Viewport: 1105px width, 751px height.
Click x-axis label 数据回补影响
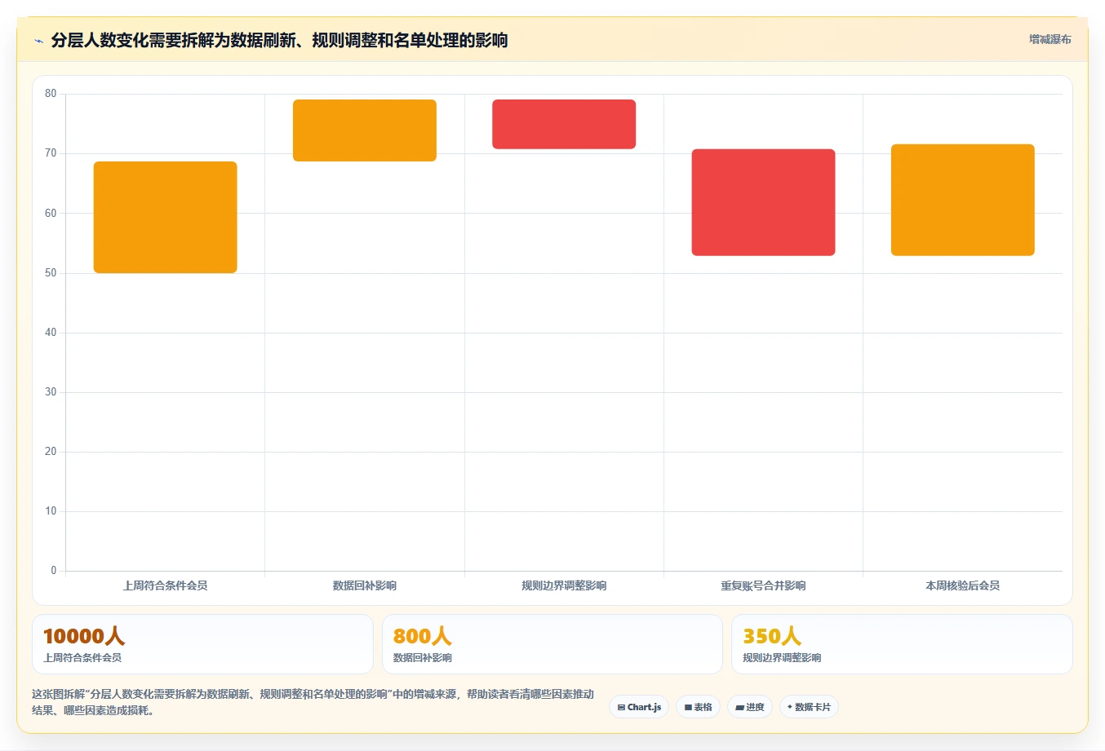(365, 585)
